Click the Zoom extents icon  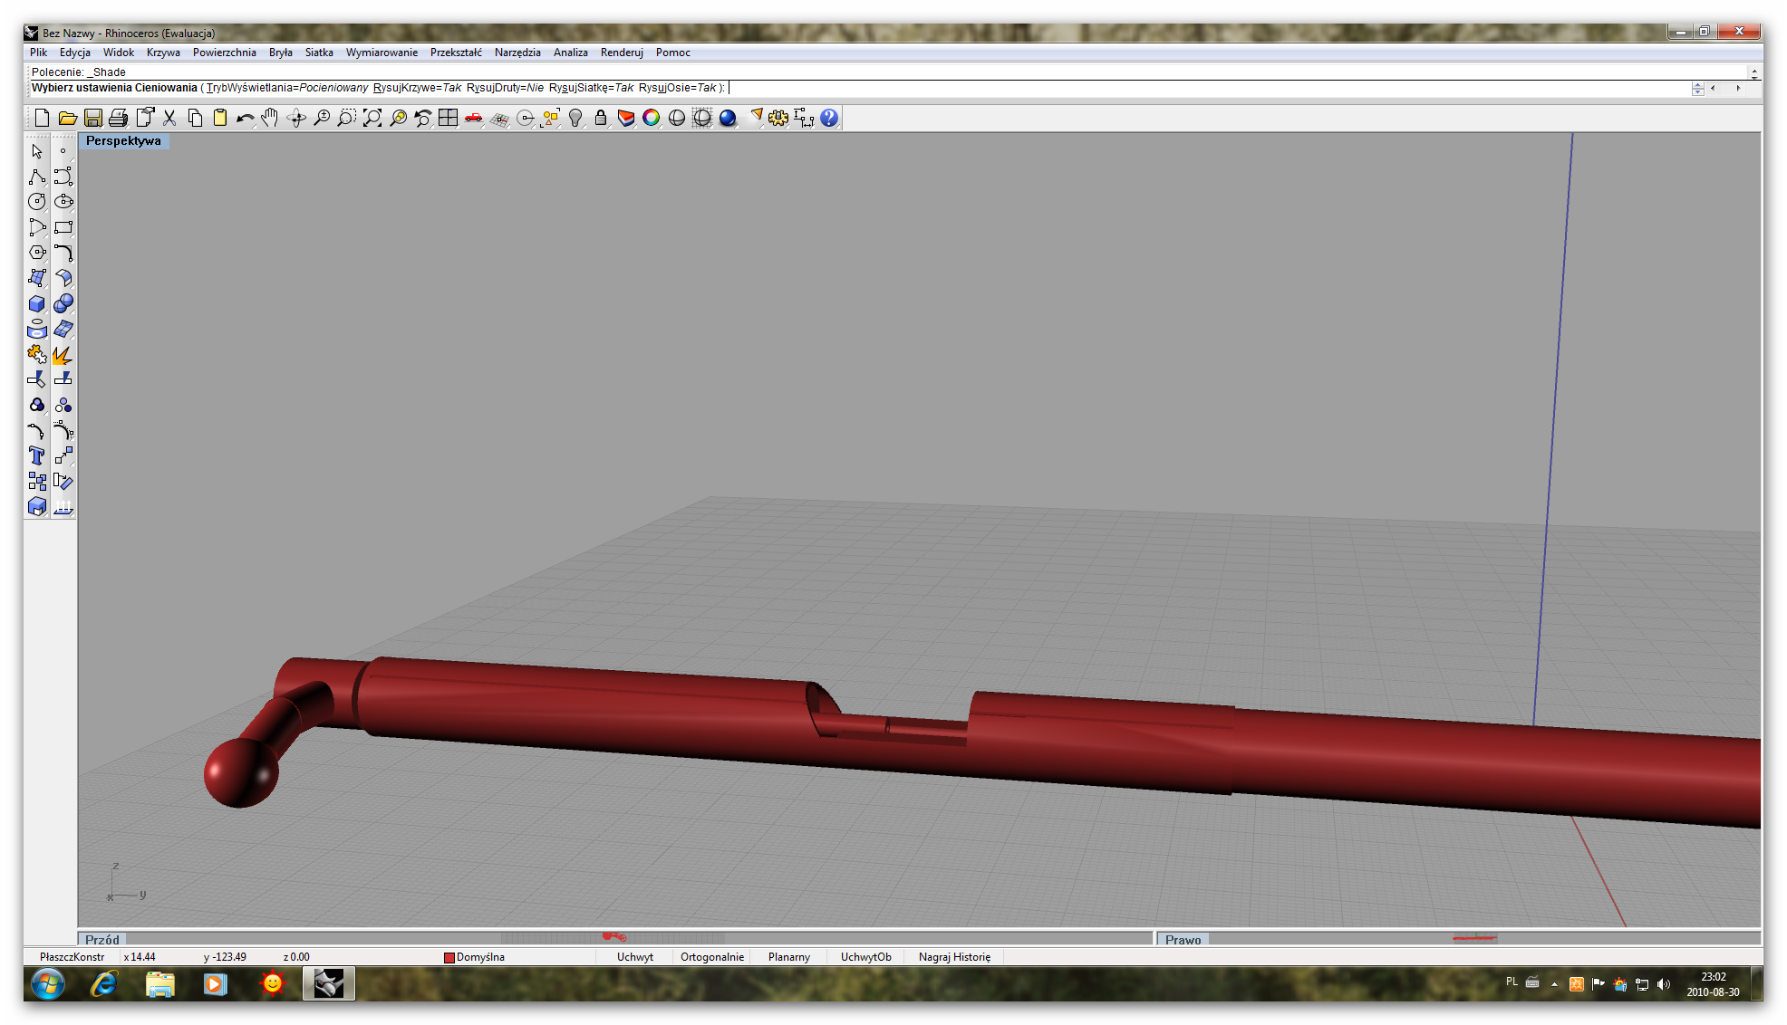pos(372,118)
